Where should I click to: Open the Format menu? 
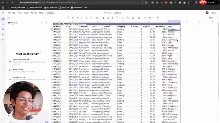click(34, 13)
